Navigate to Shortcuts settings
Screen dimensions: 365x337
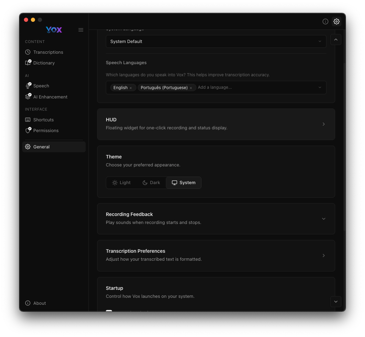coord(43,120)
